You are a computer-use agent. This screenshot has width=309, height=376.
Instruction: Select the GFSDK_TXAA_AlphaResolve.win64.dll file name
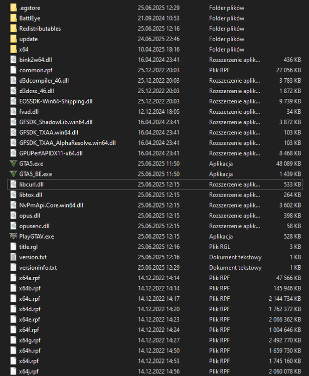[x=67, y=143]
